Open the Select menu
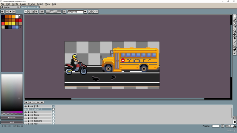Image resolution: width=237 pixels, height=133 pixels. click(x=40, y=4)
